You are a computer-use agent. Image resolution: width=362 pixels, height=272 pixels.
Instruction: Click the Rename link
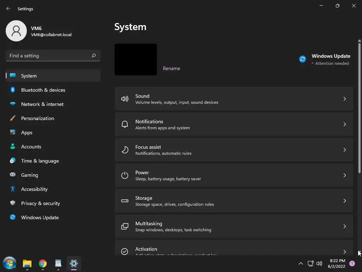point(171,68)
